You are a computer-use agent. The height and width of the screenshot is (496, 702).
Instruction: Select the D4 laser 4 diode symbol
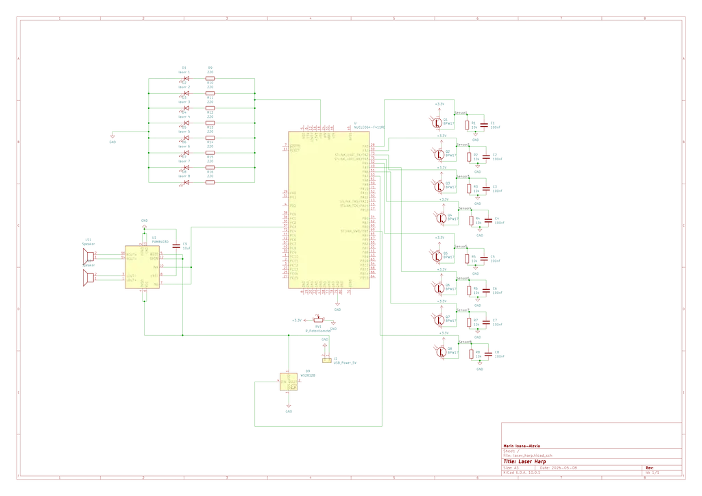186,123
